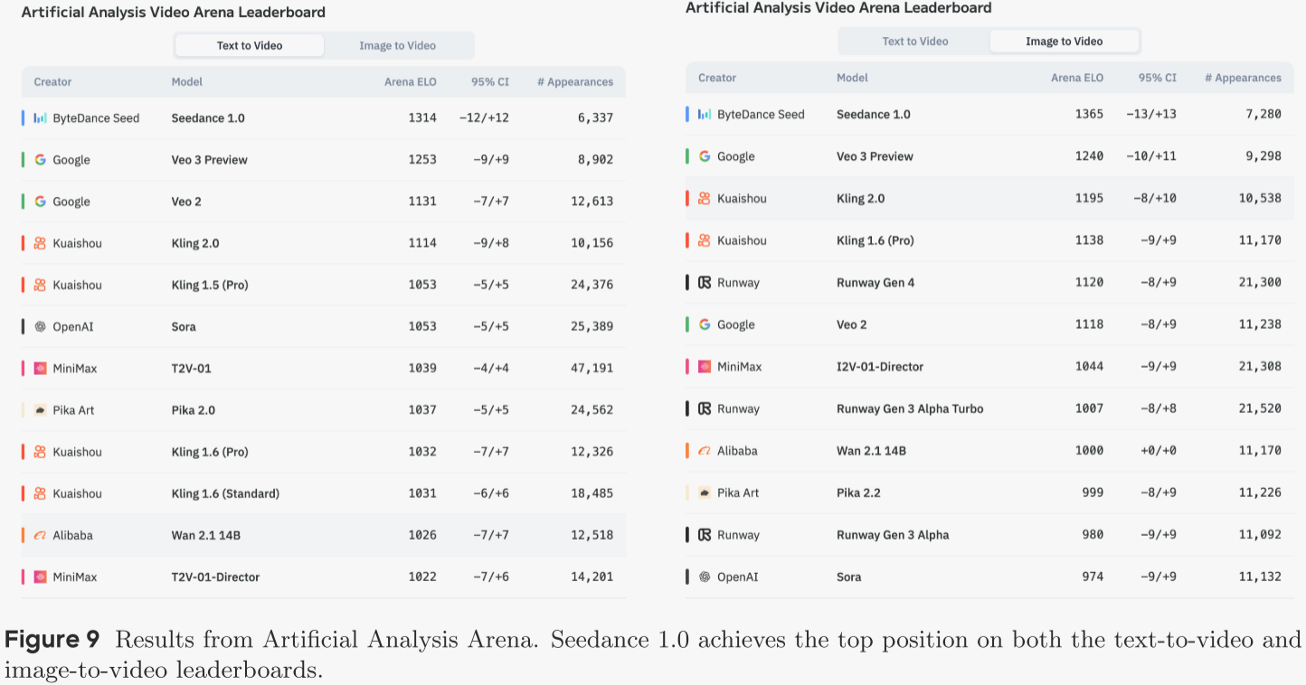
Task: Click MiniMax logo beside T2V-01-Director
Action: (40, 577)
